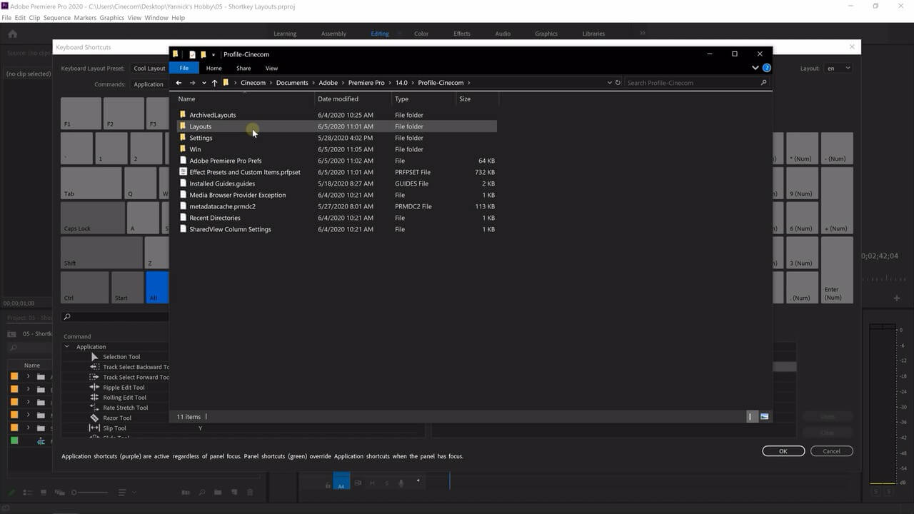Switch Explorer to large icons view
The height and width of the screenshot is (514, 914).
pos(765,416)
